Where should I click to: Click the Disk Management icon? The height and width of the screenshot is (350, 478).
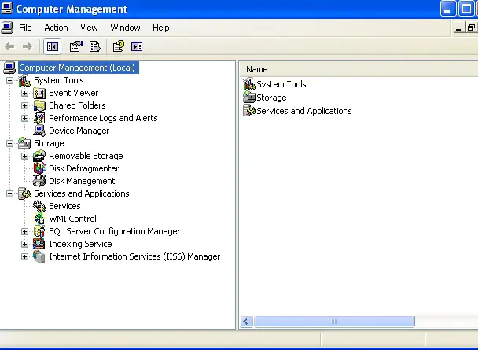(x=39, y=181)
